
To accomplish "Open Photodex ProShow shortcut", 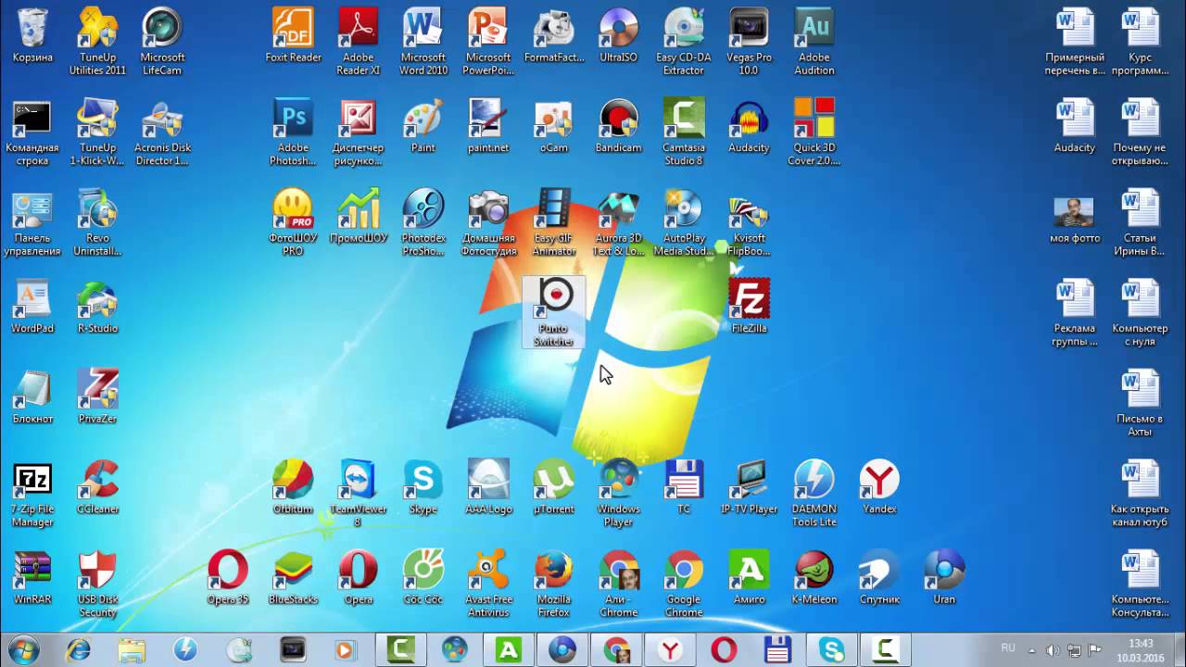I will pos(423,222).
